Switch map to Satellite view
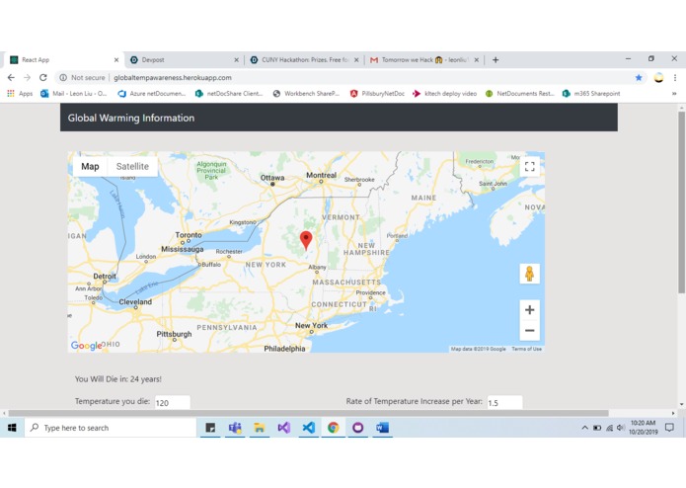Image resolution: width=686 pixels, height=488 pixels. tap(132, 166)
